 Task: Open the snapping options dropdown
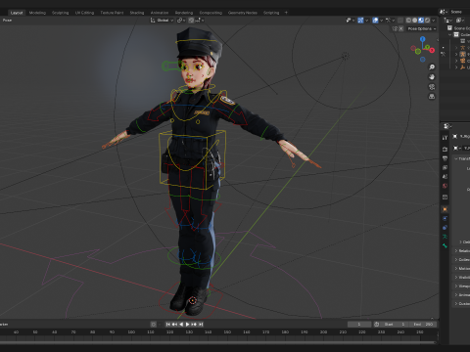200,21
